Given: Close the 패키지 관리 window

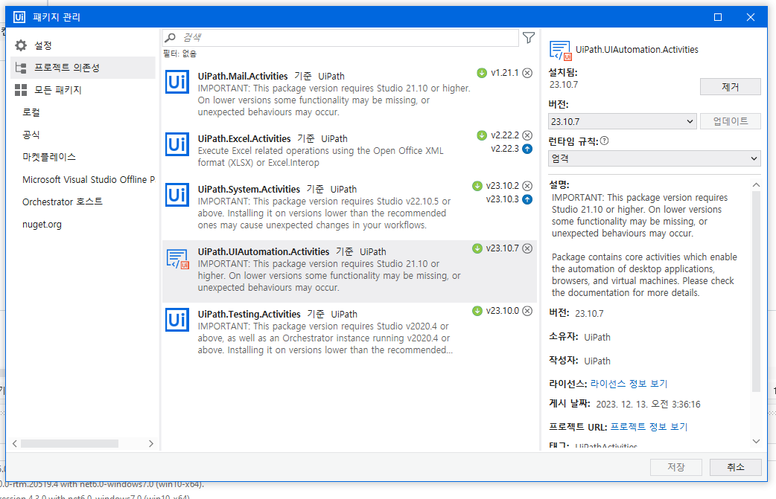Looking at the screenshot, I should point(750,17).
